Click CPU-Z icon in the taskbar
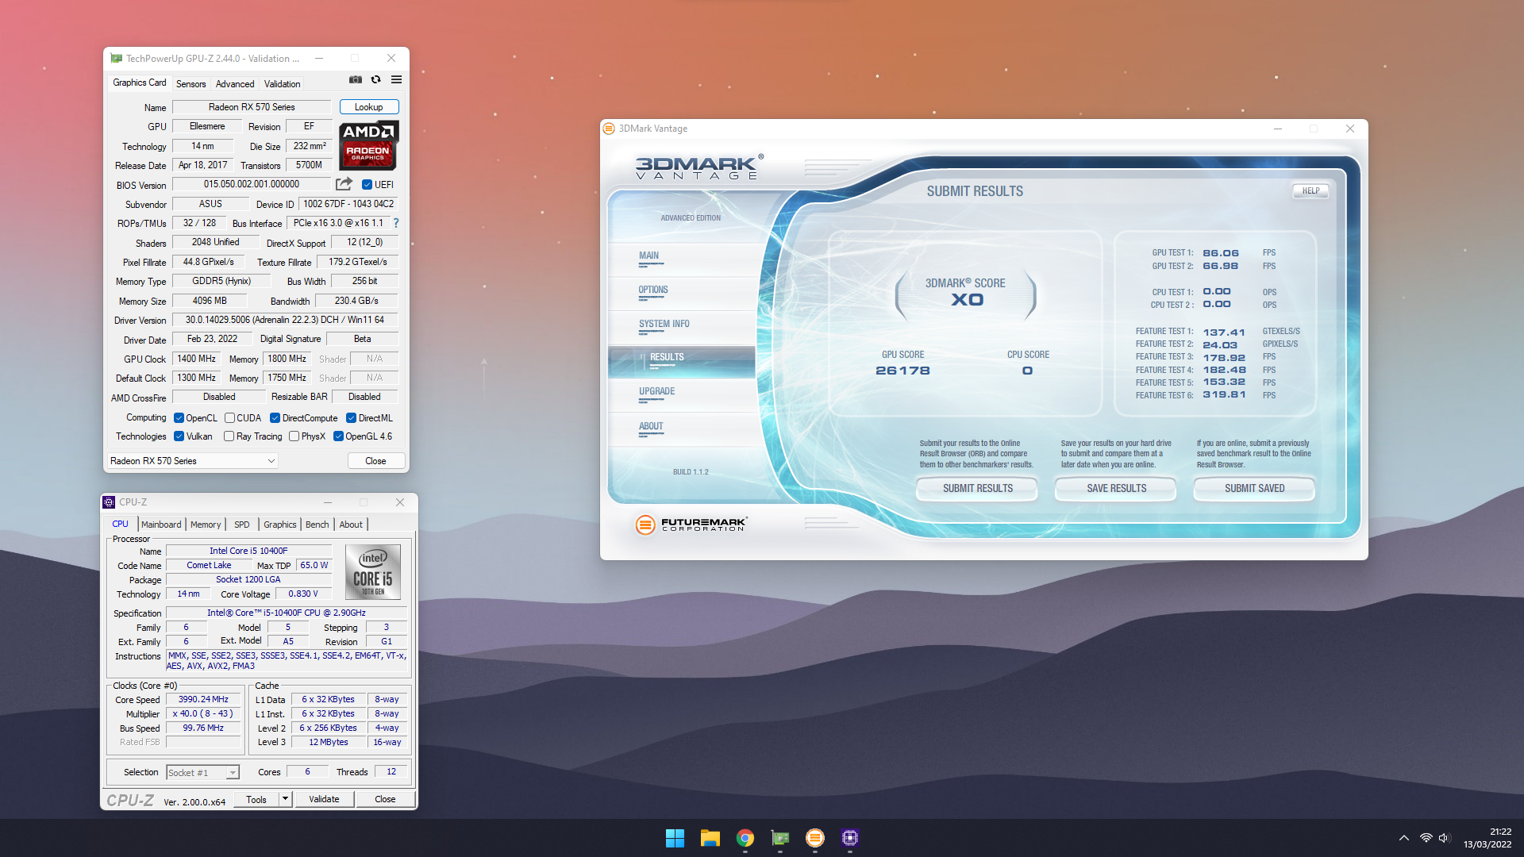Viewport: 1524px width, 857px height. 850,838
